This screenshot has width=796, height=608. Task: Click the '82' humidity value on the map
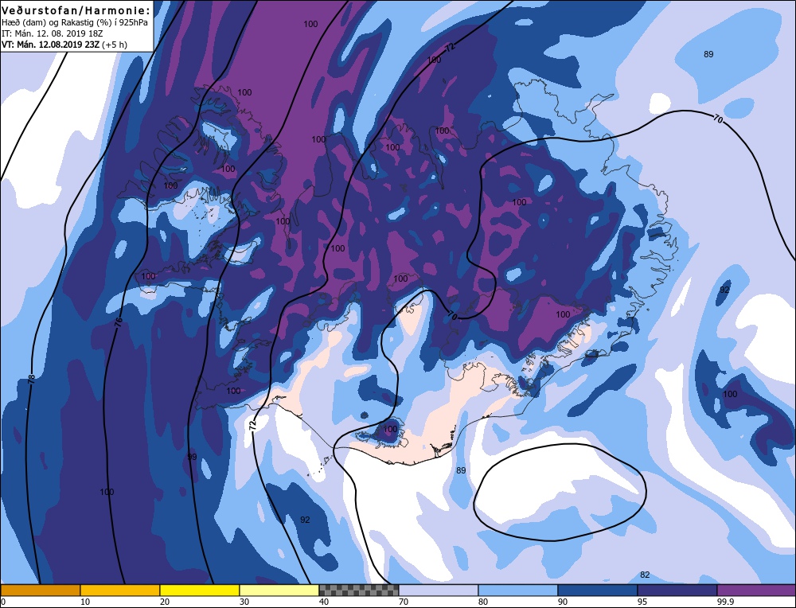coord(645,575)
